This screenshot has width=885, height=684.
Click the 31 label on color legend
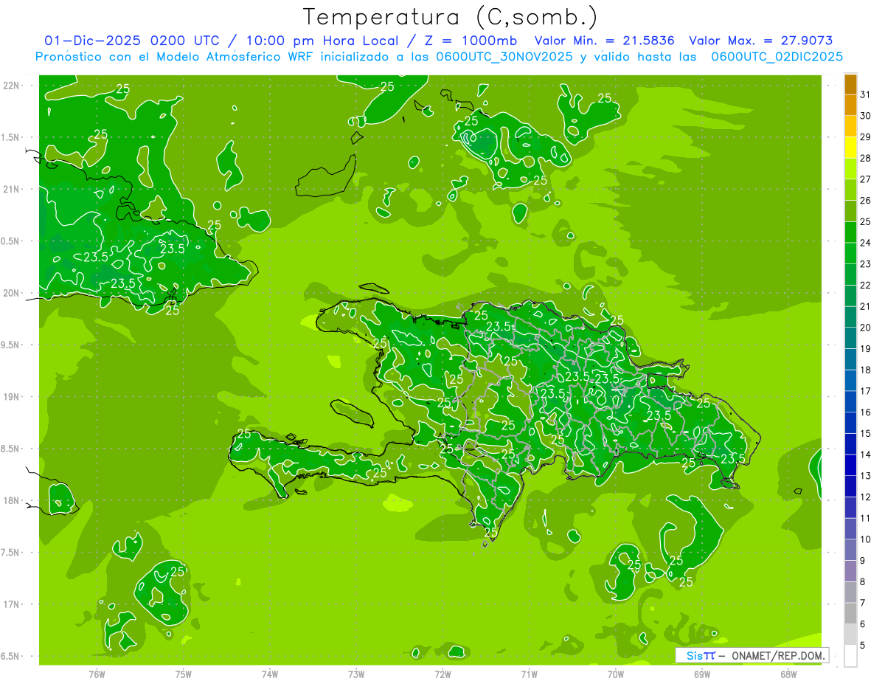coord(866,94)
